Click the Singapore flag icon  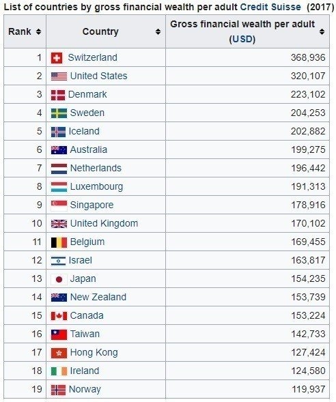pos(59,205)
